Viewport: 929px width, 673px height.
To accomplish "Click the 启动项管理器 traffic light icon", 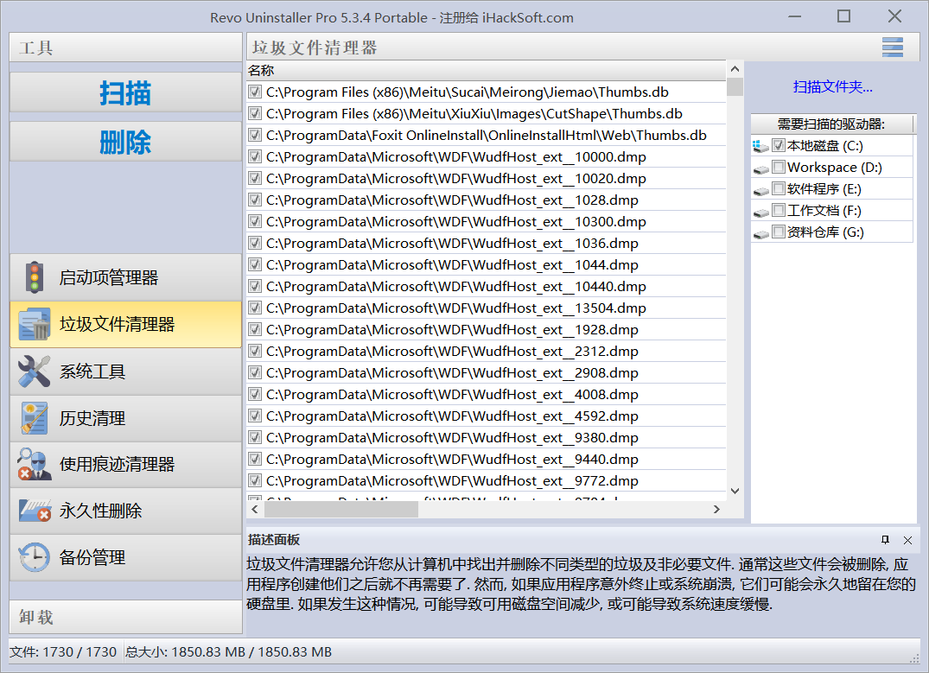I will 35,277.
